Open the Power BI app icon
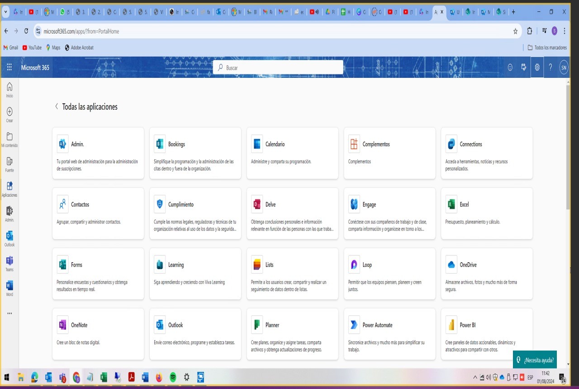 point(451,325)
